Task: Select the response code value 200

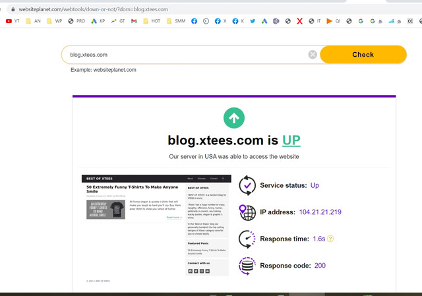Action: (x=320, y=266)
